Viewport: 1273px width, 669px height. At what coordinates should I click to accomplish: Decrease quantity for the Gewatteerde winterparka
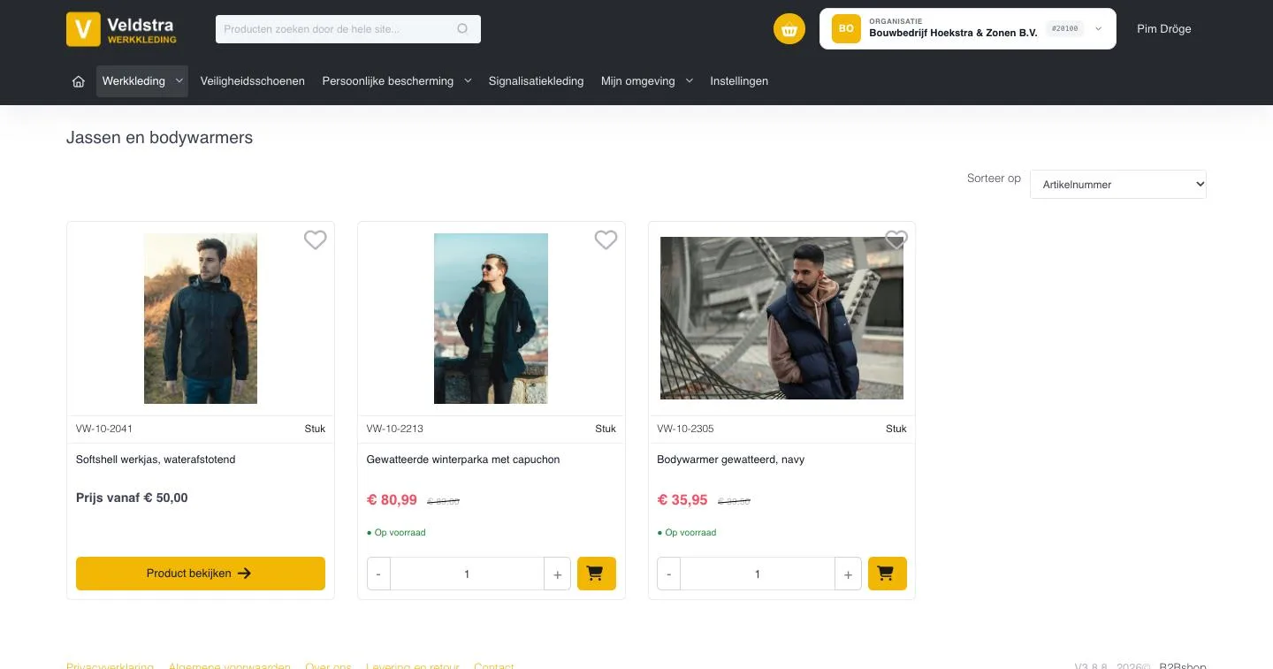tap(378, 574)
